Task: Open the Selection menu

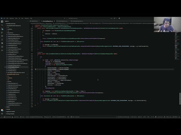Action: pyautogui.click(x=12, y=18)
